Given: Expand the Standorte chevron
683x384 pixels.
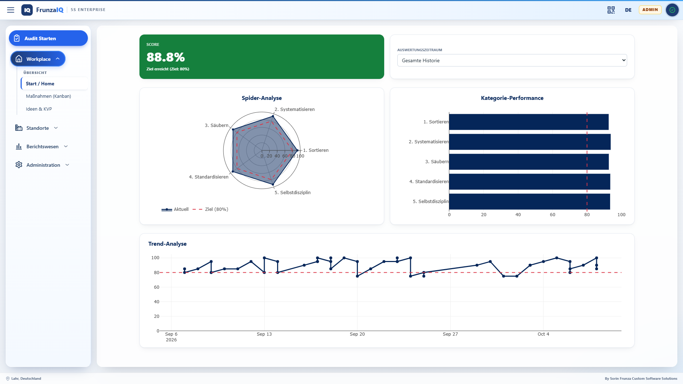Looking at the screenshot, I should point(56,128).
